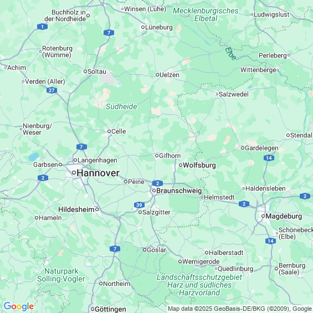Click the Wolfsburg city marker
The width and height of the screenshot is (313, 313).
tap(181, 165)
